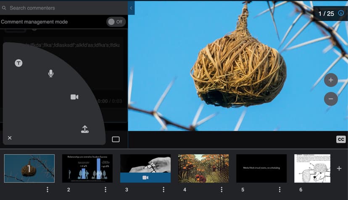Zoom out of the slide image
Image resolution: width=348 pixels, height=200 pixels.
click(331, 99)
